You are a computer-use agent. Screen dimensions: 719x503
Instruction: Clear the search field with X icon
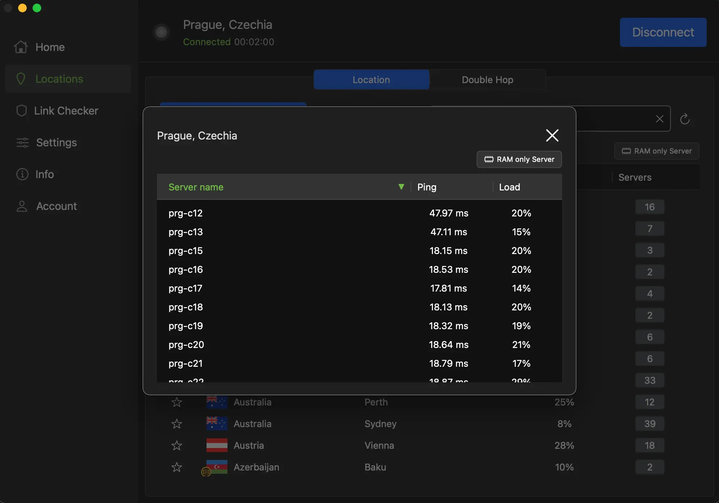tap(659, 119)
